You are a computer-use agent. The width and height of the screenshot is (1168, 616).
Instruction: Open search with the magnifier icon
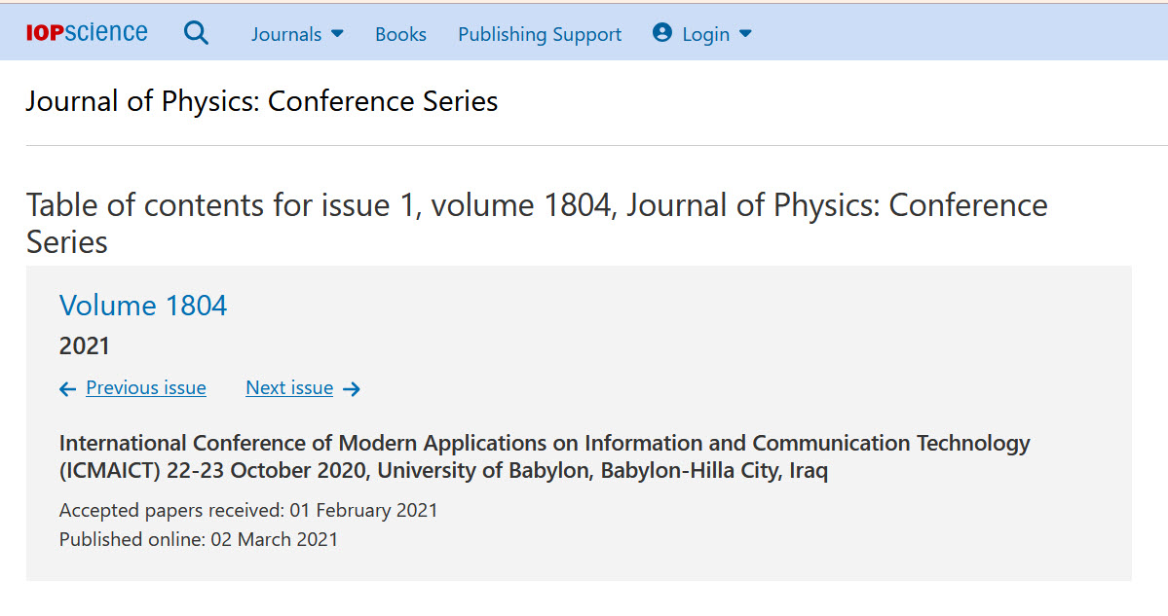[x=196, y=33]
